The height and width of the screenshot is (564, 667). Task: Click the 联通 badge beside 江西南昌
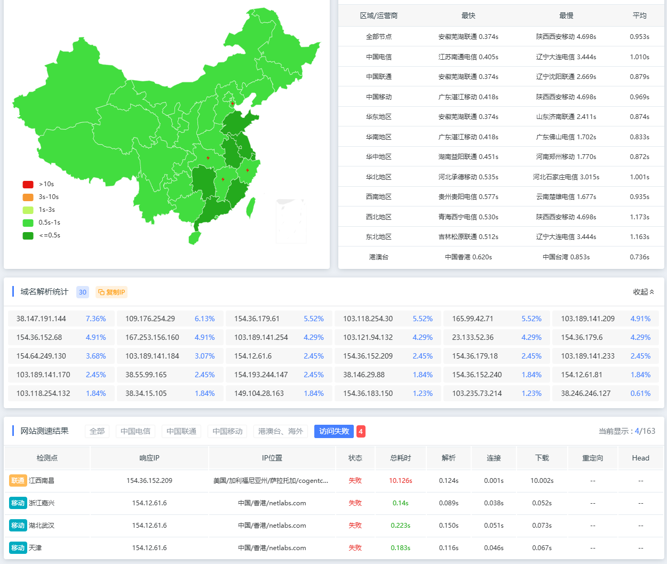(18, 481)
